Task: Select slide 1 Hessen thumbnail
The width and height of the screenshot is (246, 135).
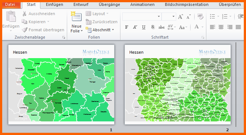Action: pos(61,85)
